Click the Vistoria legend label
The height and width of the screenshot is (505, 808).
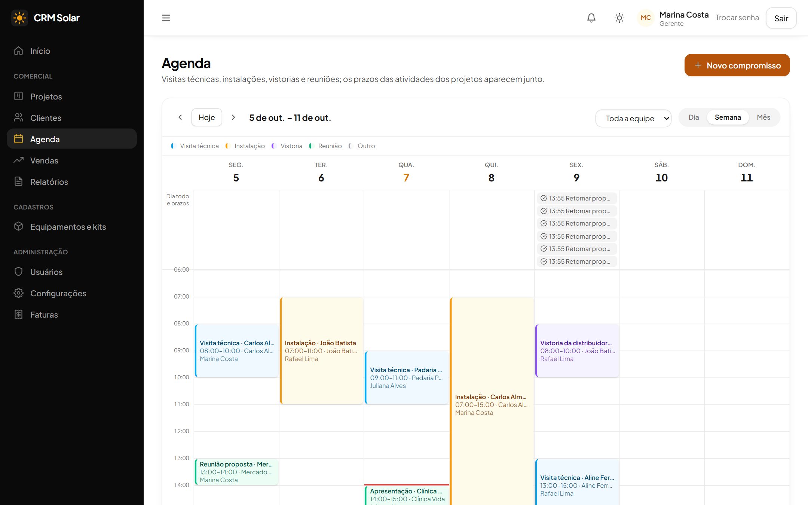click(x=291, y=146)
